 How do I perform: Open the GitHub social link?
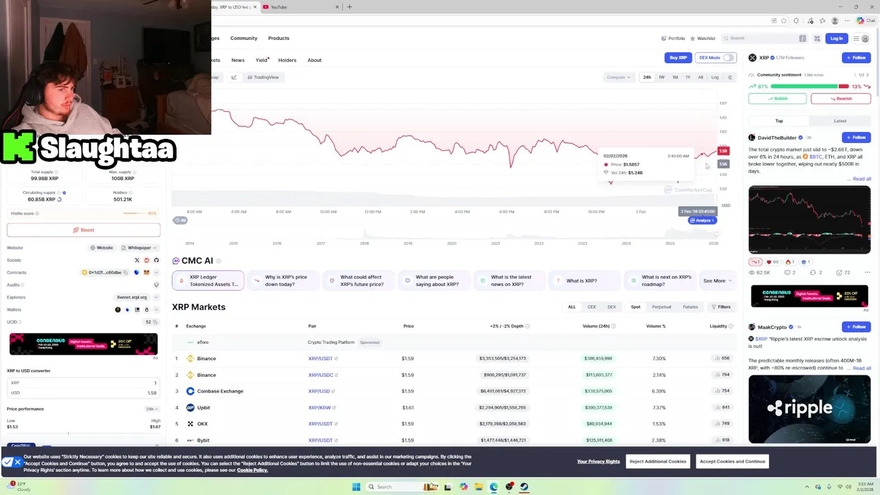156,260
